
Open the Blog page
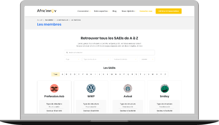click(x=114, y=11)
